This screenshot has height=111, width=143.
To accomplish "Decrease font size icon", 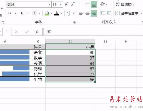I will tap(73, 4).
